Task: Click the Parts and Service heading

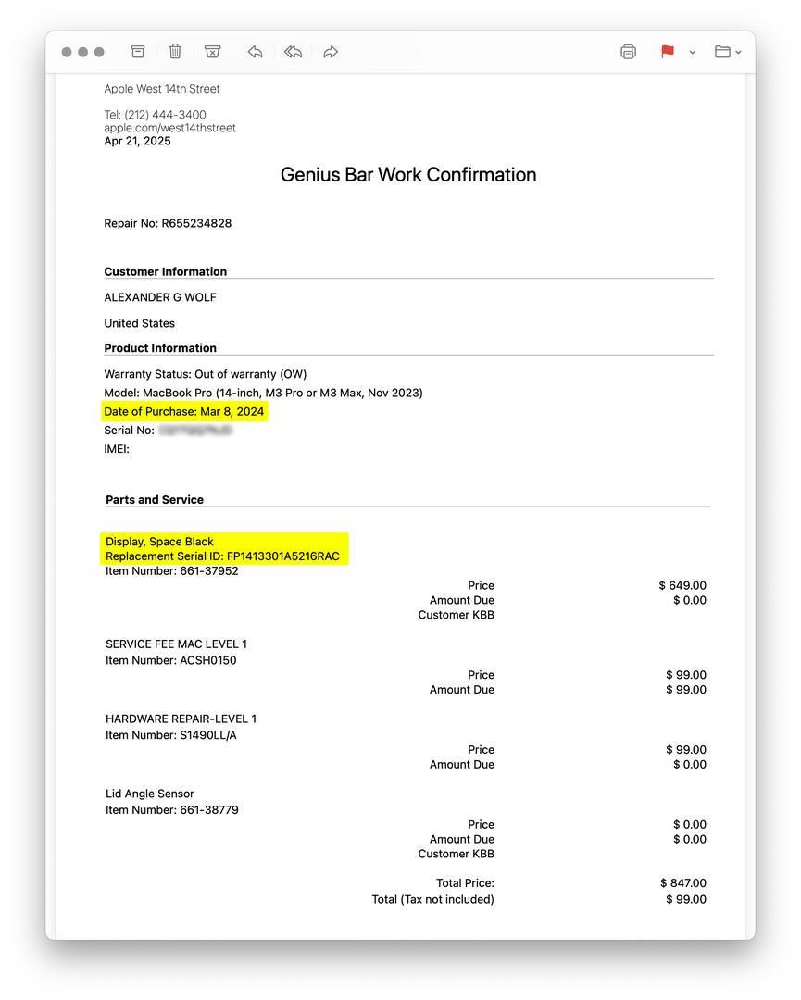Action: (155, 500)
